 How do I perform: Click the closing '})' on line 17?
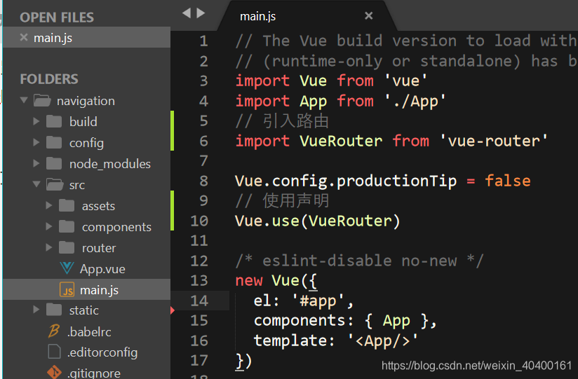click(x=243, y=361)
